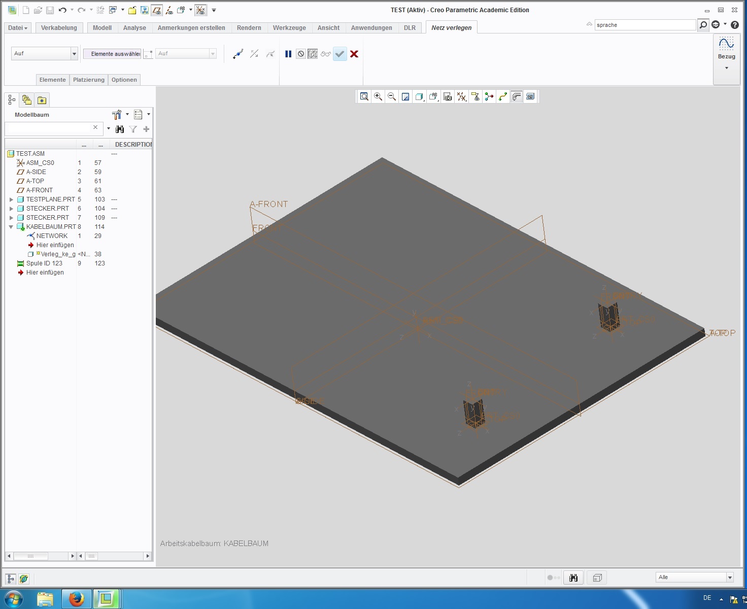The image size is (747, 609).
Task: Click the model tree hammer settings icon
Action: pyautogui.click(x=117, y=115)
